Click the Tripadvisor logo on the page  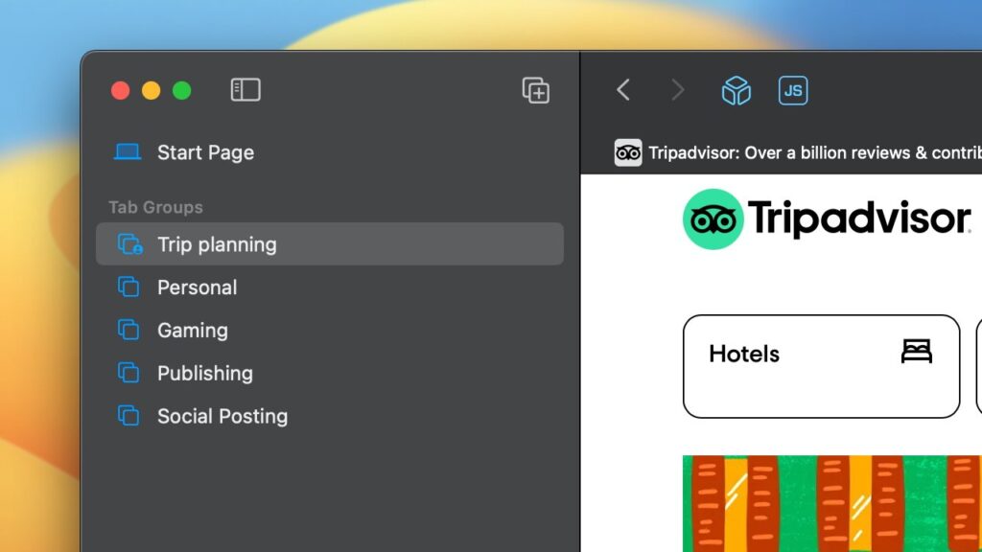tap(827, 219)
